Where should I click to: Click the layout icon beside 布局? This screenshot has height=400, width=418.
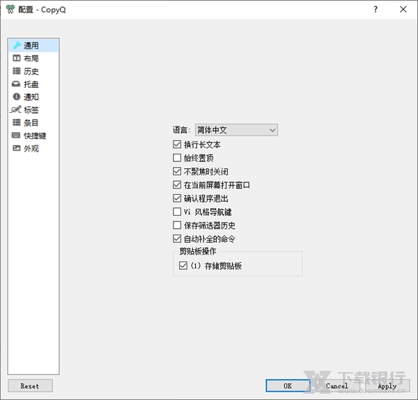point(17,58)
